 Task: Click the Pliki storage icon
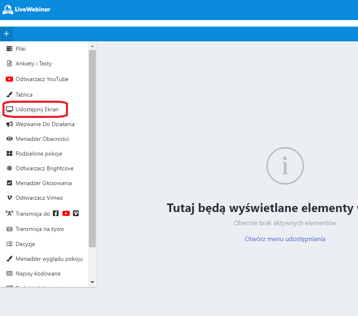[9, 49]
